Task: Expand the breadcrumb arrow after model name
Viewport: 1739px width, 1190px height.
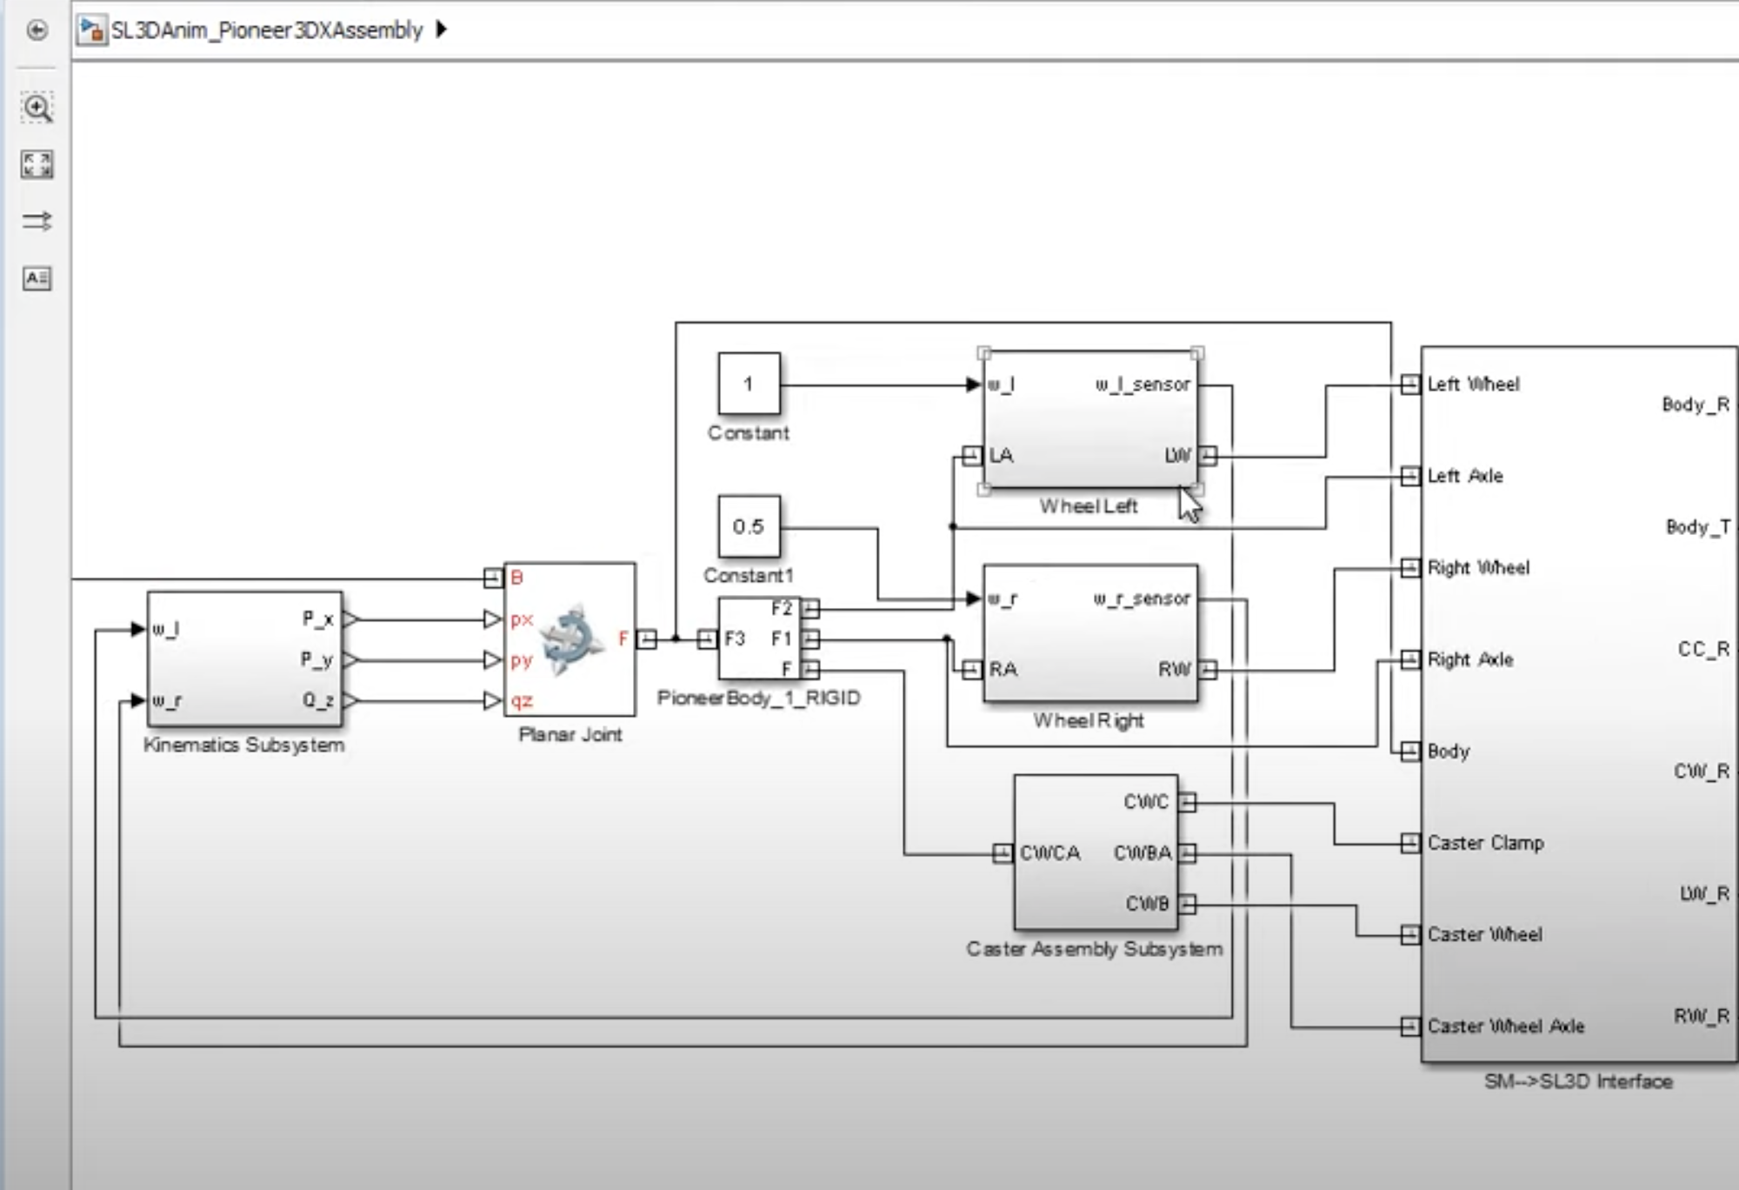Action: 441,30
